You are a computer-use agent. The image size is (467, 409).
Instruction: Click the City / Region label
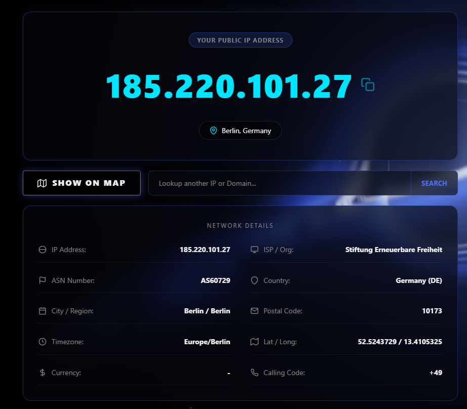pyautogui.click(x=72, y=311)
